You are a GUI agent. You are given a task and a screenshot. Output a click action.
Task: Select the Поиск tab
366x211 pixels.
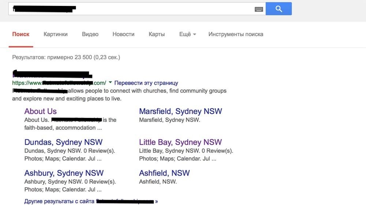click(x=21, y=34)
